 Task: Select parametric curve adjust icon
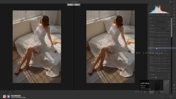click(153, 78)
